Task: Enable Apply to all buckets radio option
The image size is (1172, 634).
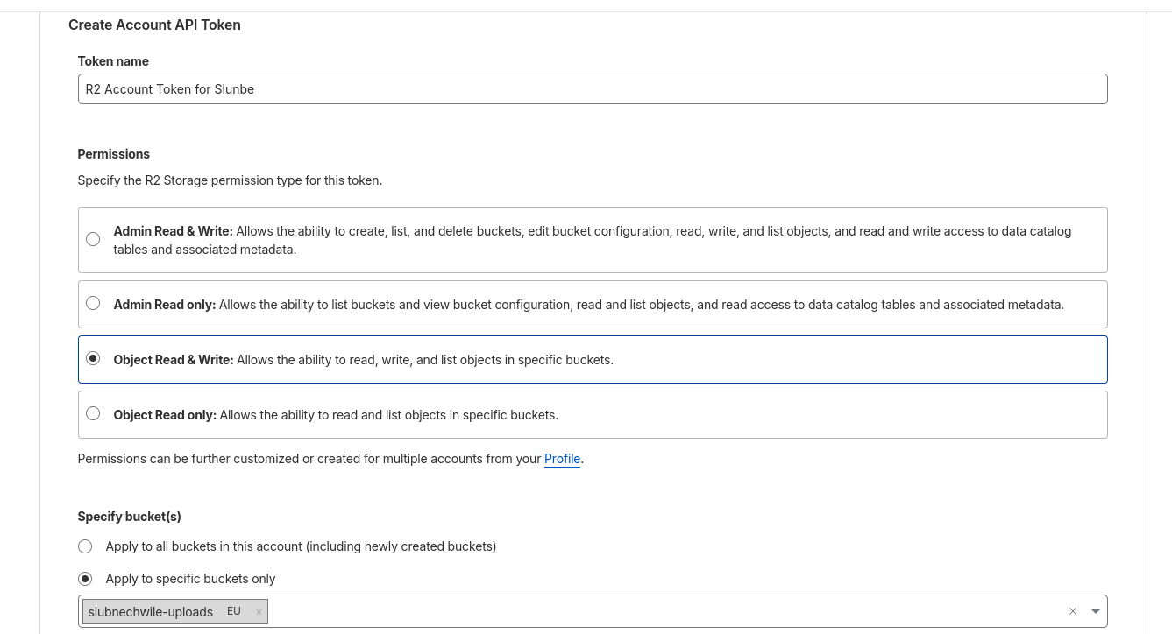Action: point(85,546)
